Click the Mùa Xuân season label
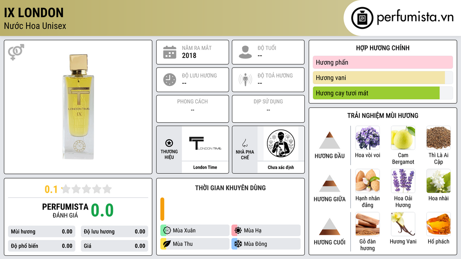The height and width of the screenshot is (259, 461). click(x=184, y=231)
